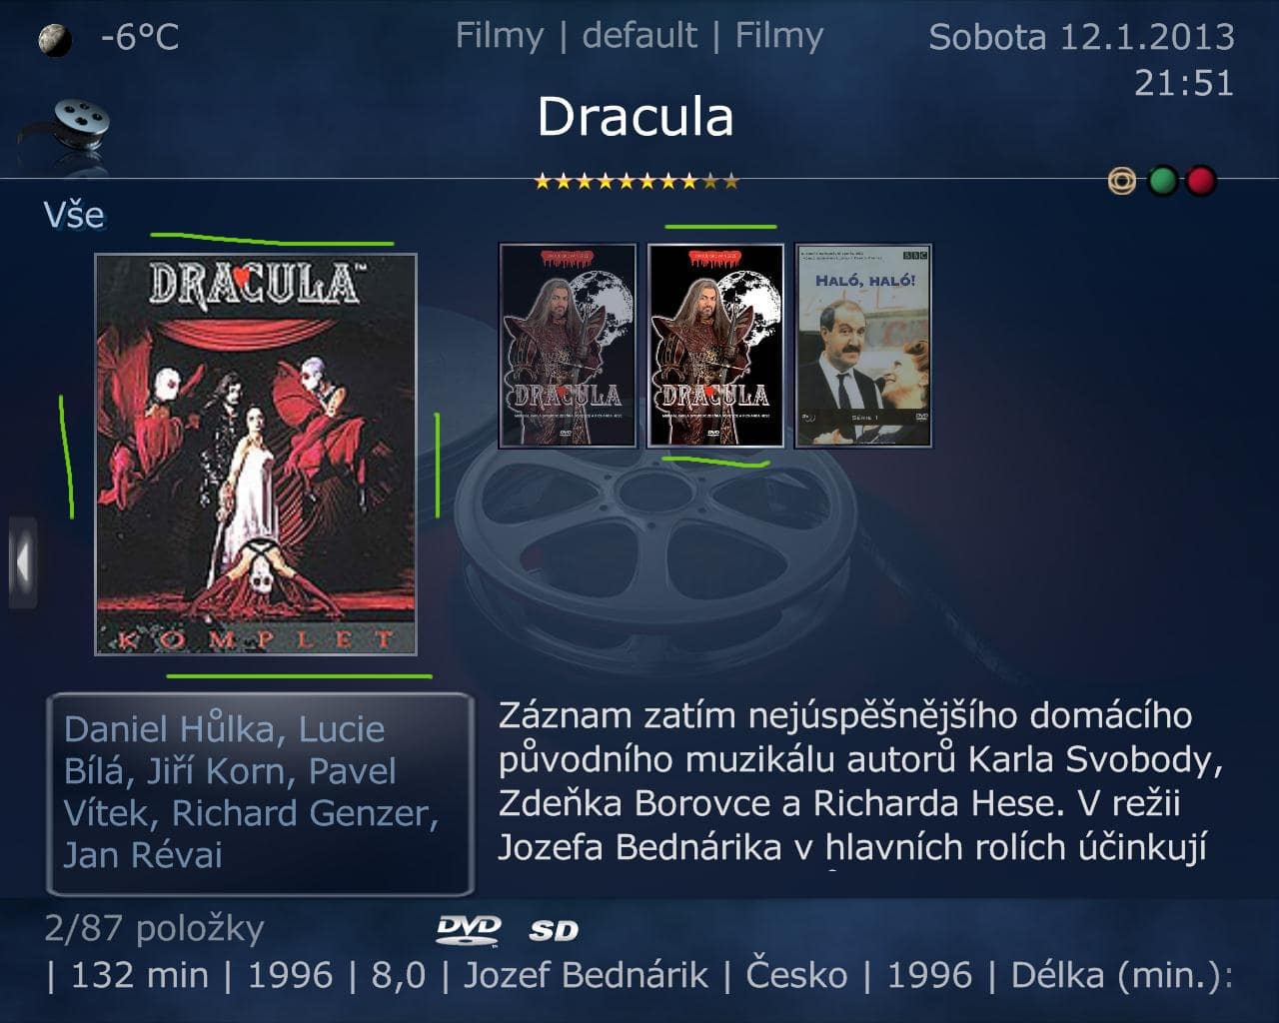Image resolution: width=1279 pixels, height=1023 pixels.
Task: Open the large Dracula Komplet cover
Action: point(256,455)
